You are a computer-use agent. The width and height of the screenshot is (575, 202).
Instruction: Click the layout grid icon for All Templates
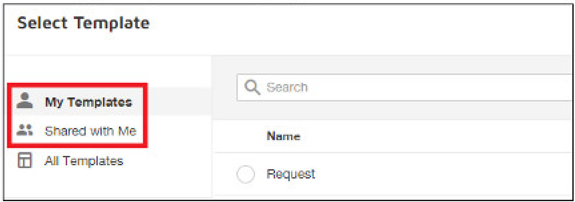tap(25, 161)
